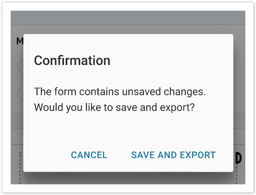
Task: Click the Confirmation dialog title
Action: 72,61
